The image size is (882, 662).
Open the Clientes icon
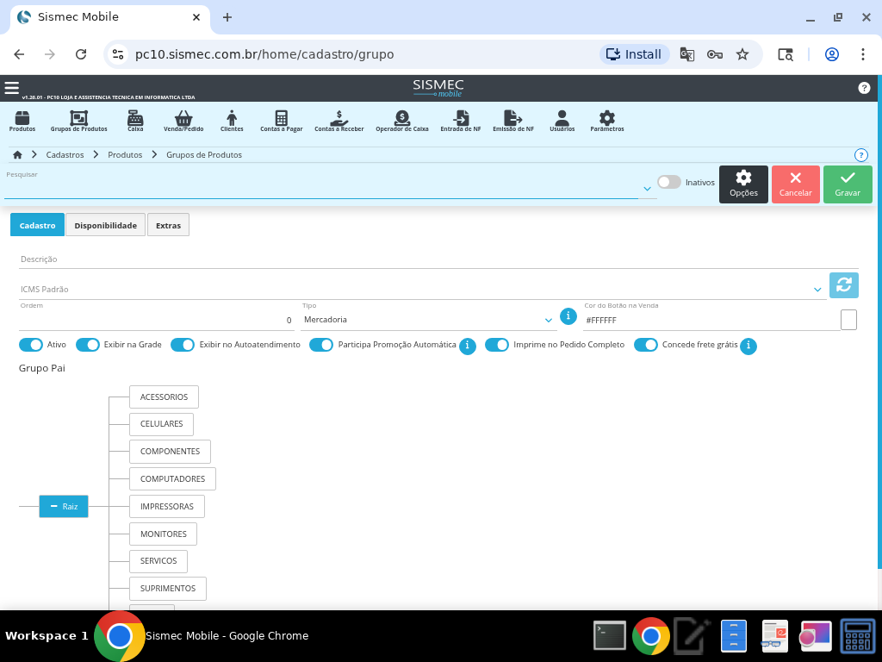[232, 121]
